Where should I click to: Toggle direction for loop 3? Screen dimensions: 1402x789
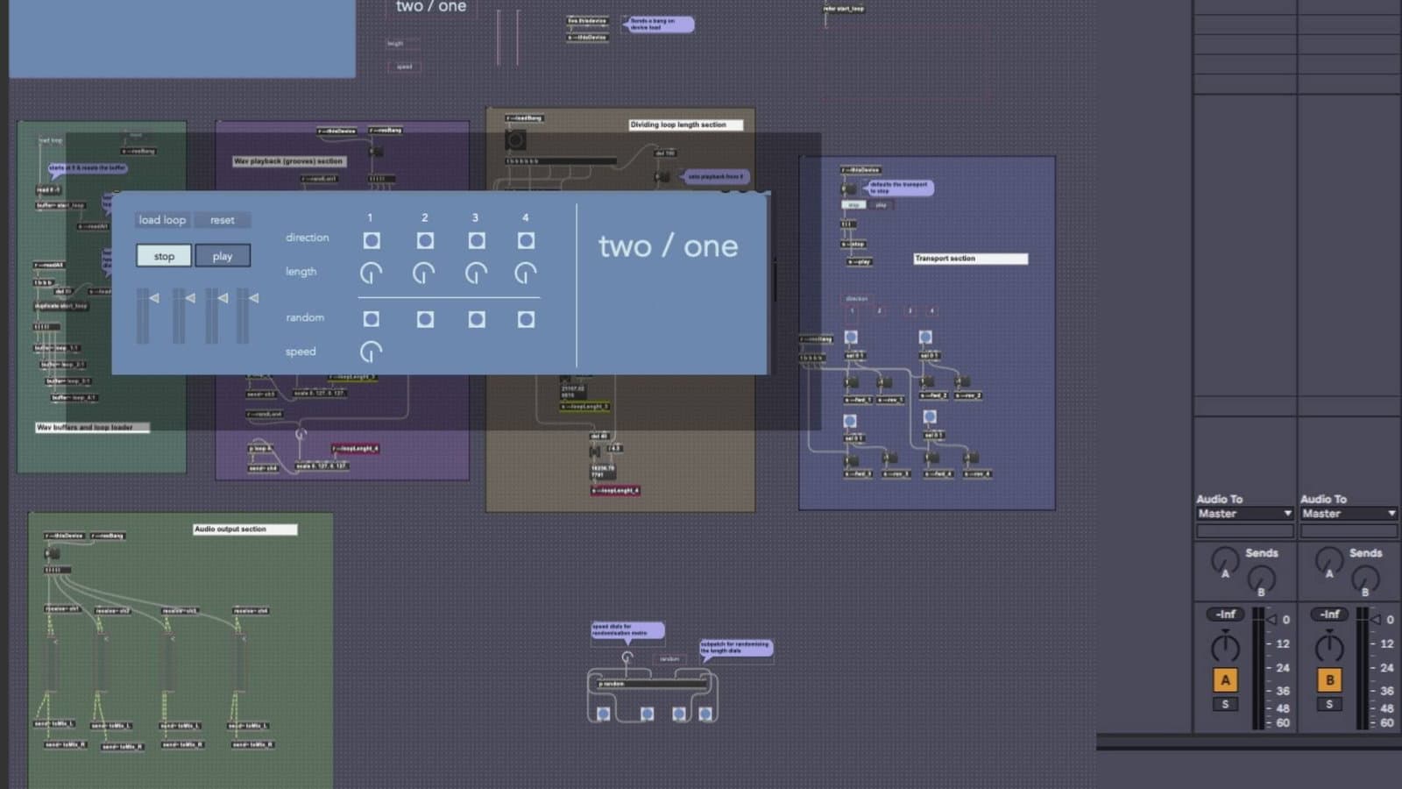[x=477, y=240]
